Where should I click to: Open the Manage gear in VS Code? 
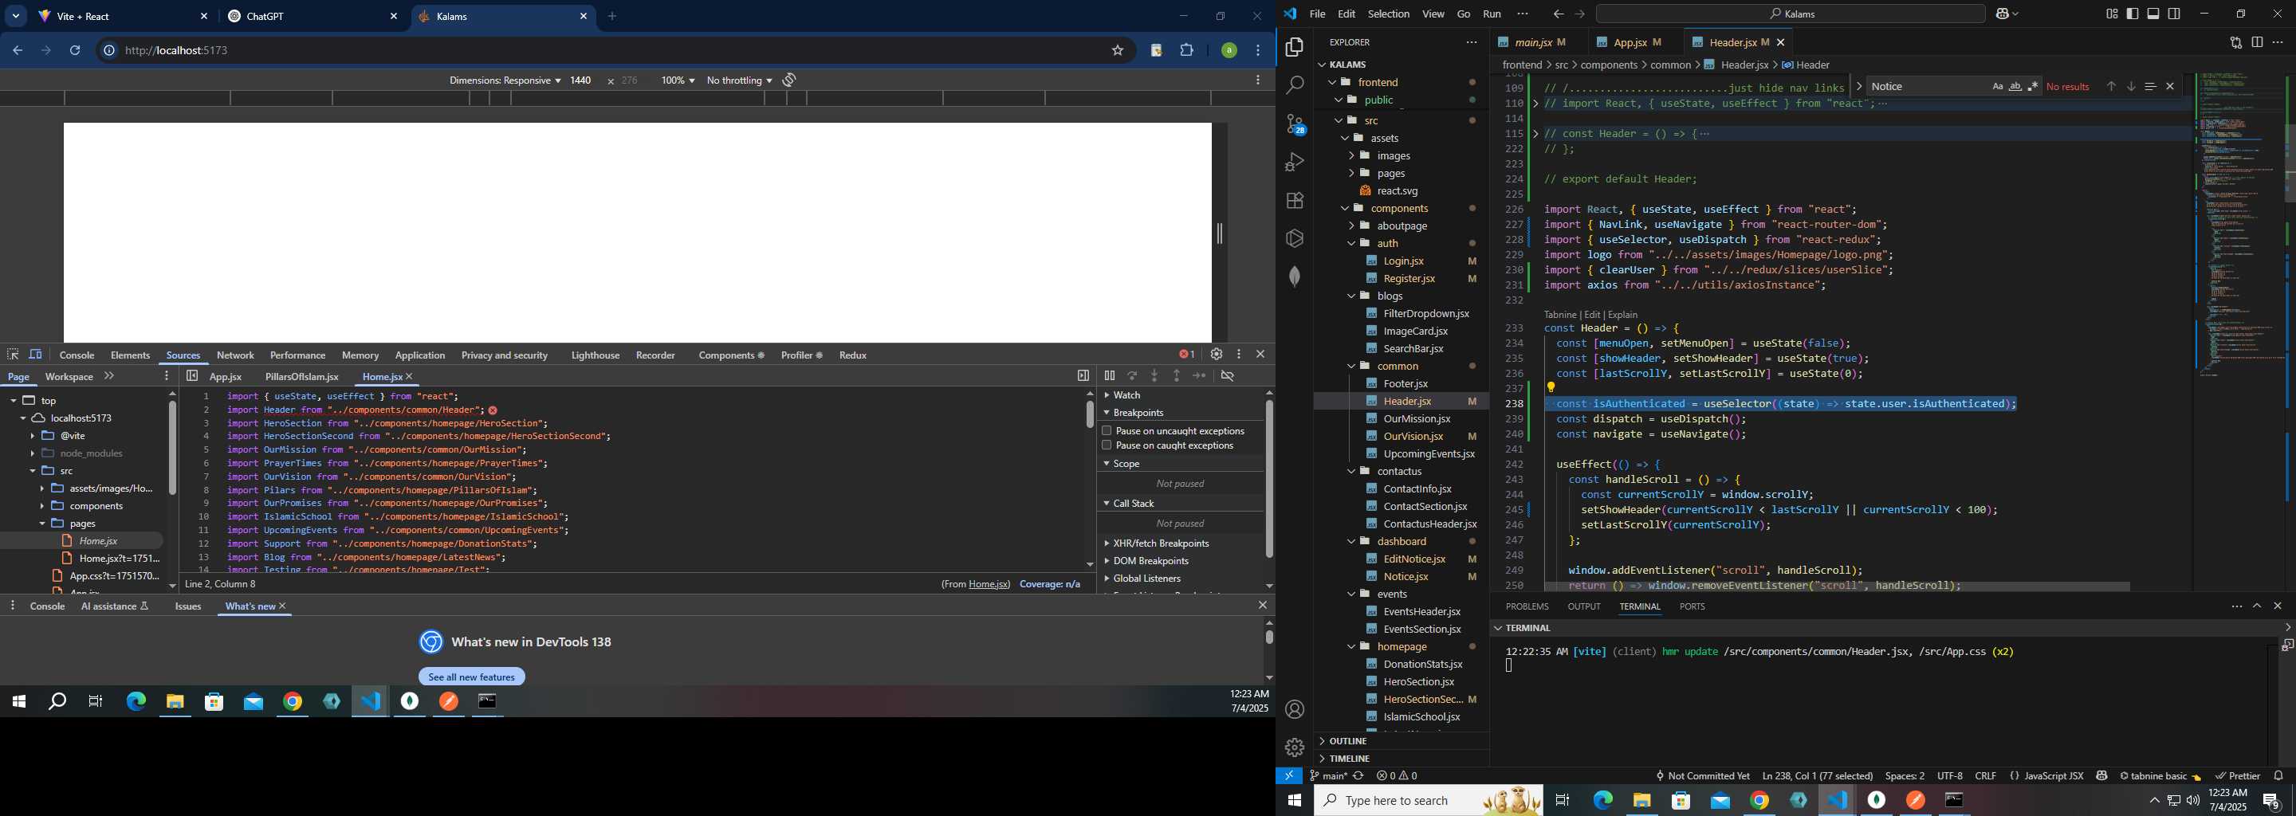[x=1295, y=747]
